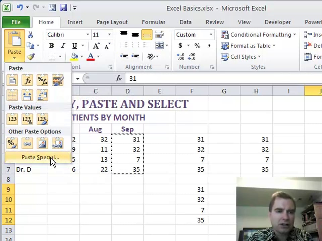Click the Cut scissors icon
The width and height of the screenshot is (322, 241).
[31, 34]
